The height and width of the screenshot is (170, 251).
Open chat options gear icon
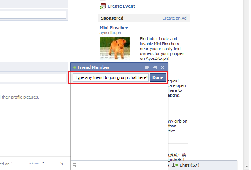click(x=155, y=67)
